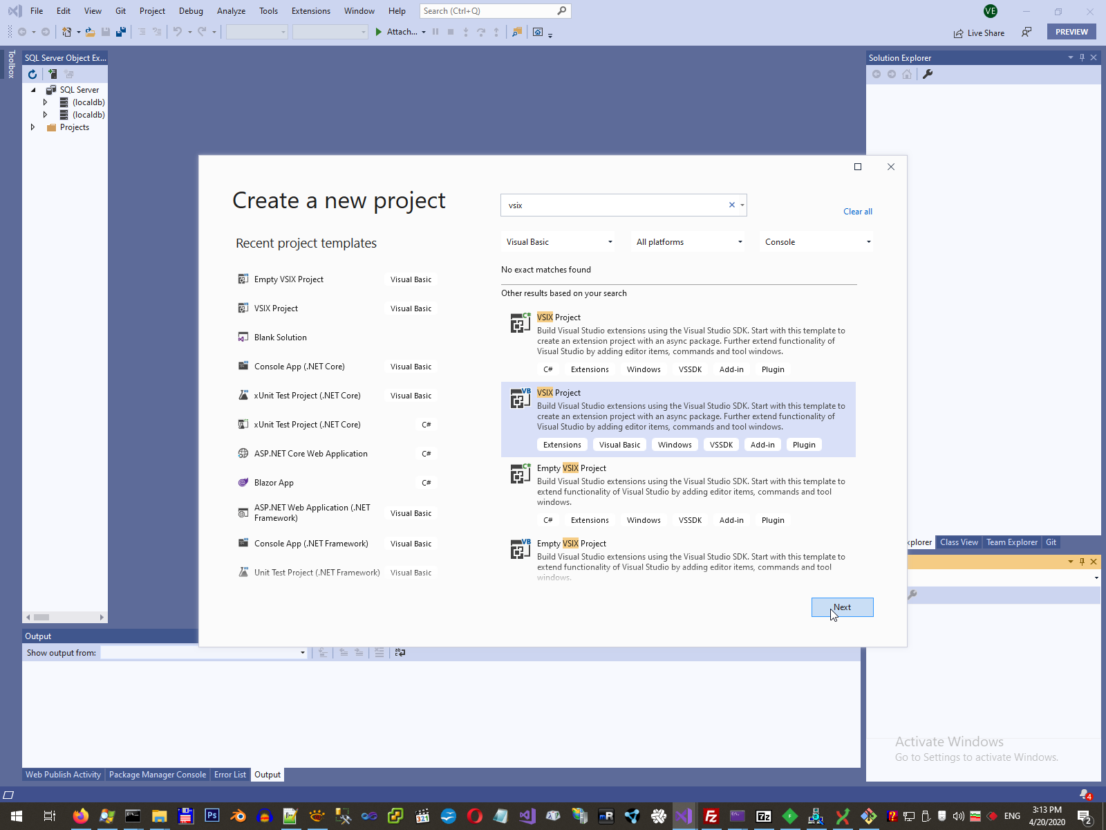The image size is (1106, 830).
Task: Select recent template ASP.NET Core Web Application
Action: pos(336,454)
